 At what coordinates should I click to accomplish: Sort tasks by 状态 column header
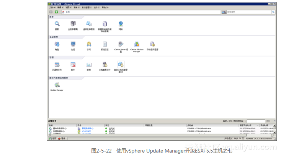point(124,125)
